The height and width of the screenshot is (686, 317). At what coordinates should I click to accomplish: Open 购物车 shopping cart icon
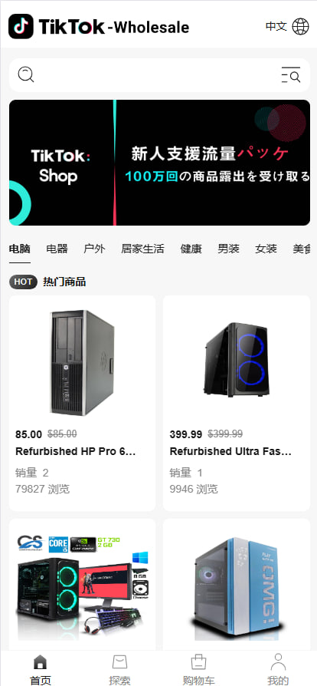point(198,662)
